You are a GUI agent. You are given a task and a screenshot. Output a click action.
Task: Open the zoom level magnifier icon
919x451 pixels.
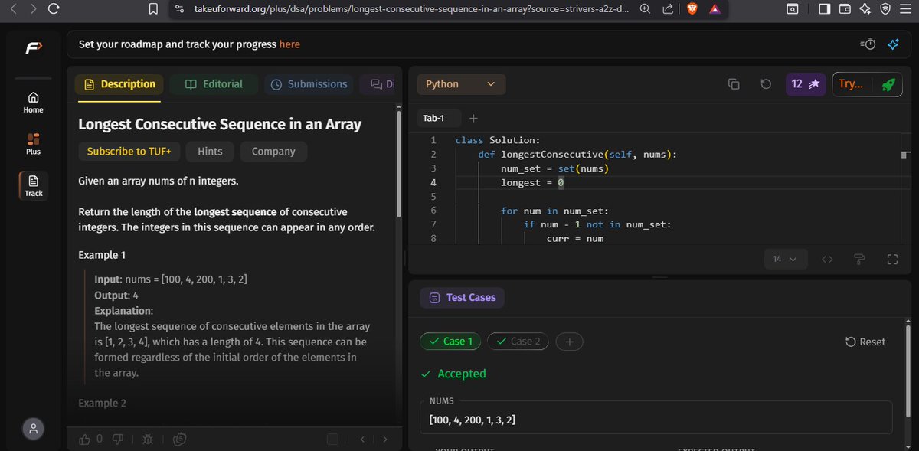pyautogui.click(x=646, y=9)
